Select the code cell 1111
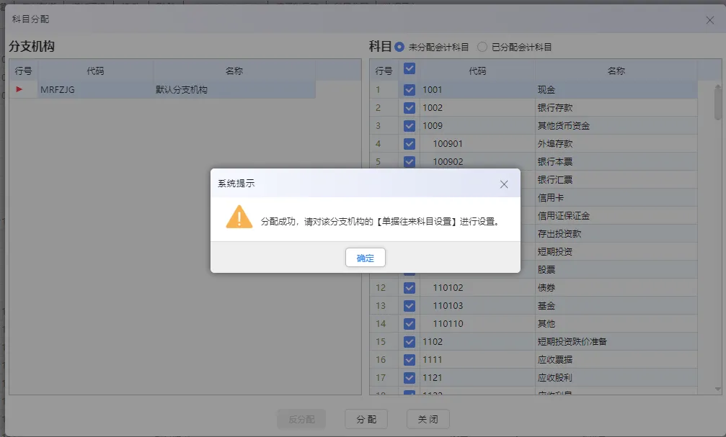Image resolution: width=726 pixels, height=437 pixels. 477,359
